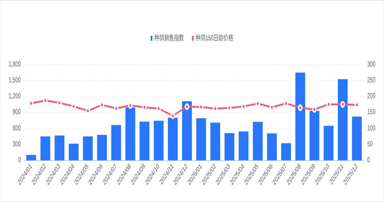This screenshot has height=202, width=384.
Task: Select the bar for 2024/12
Action: point(187,131)
